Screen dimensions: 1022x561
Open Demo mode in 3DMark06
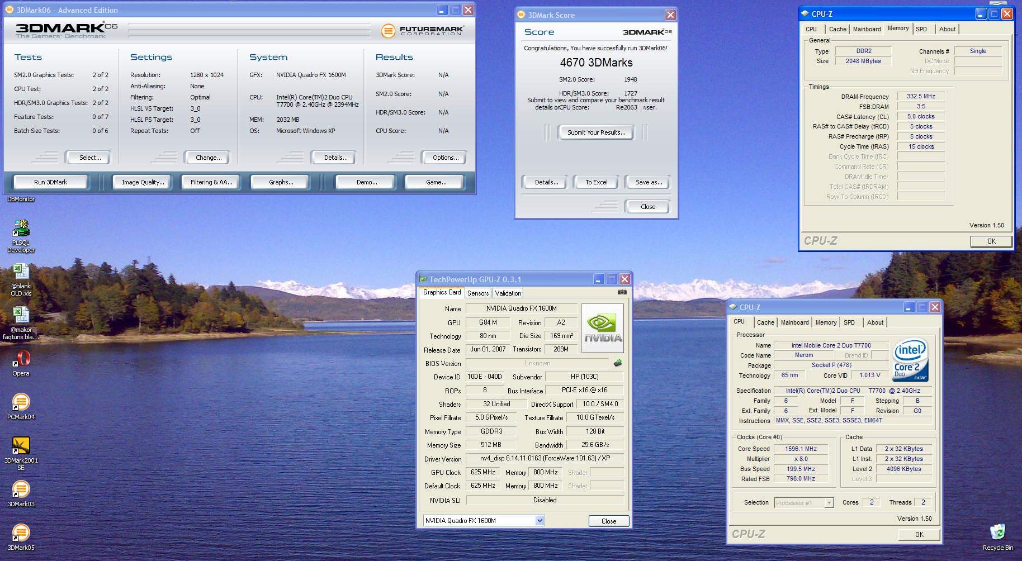367,182
